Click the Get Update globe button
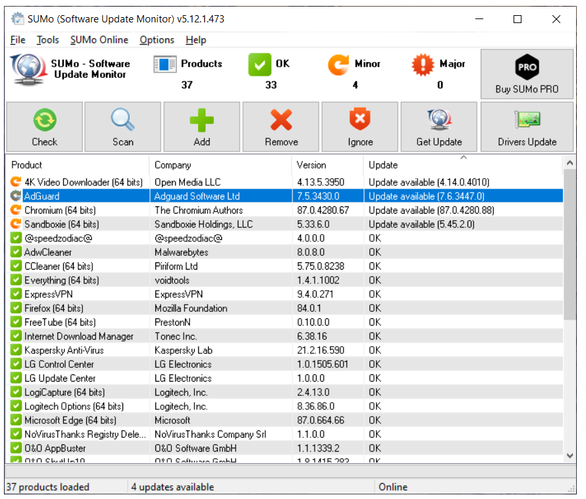This screenshot has height=499, width=586. (439, 127)
